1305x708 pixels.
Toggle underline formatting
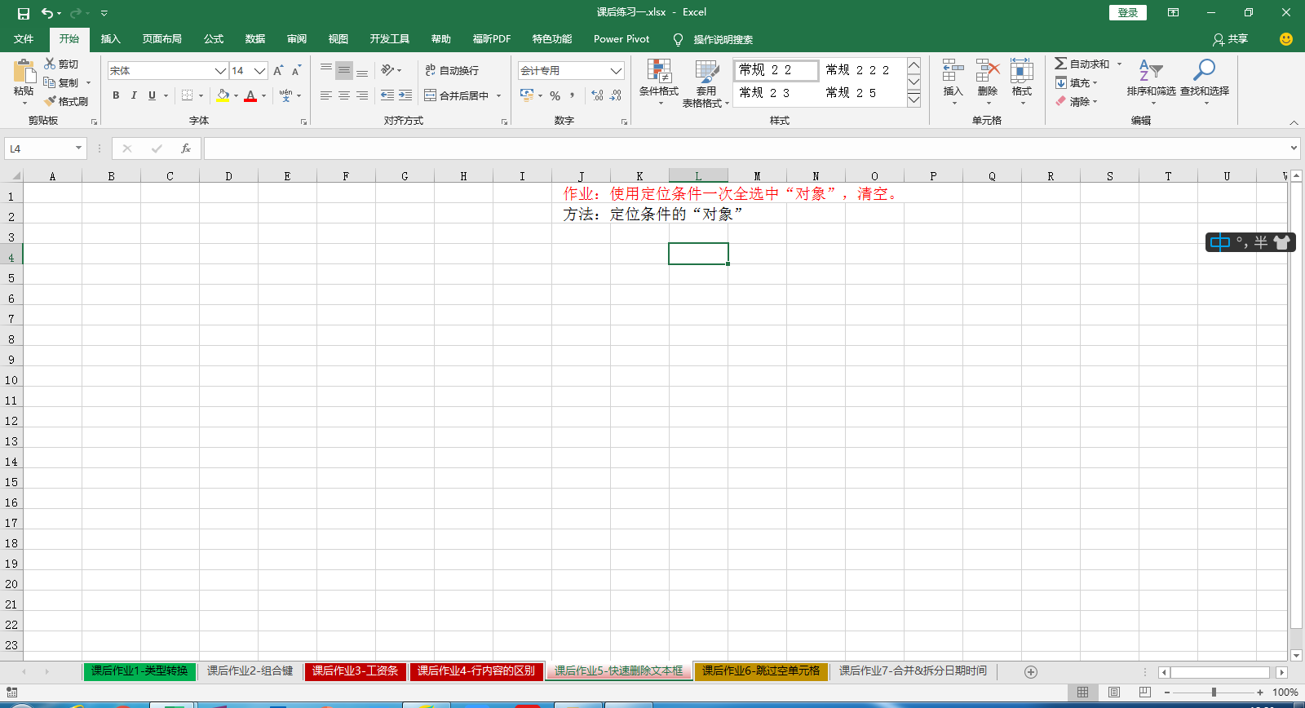click(152, 95)
